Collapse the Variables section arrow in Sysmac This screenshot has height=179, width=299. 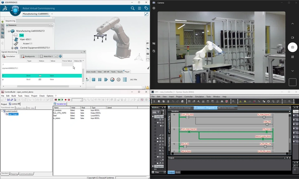[x=289, y=111]
